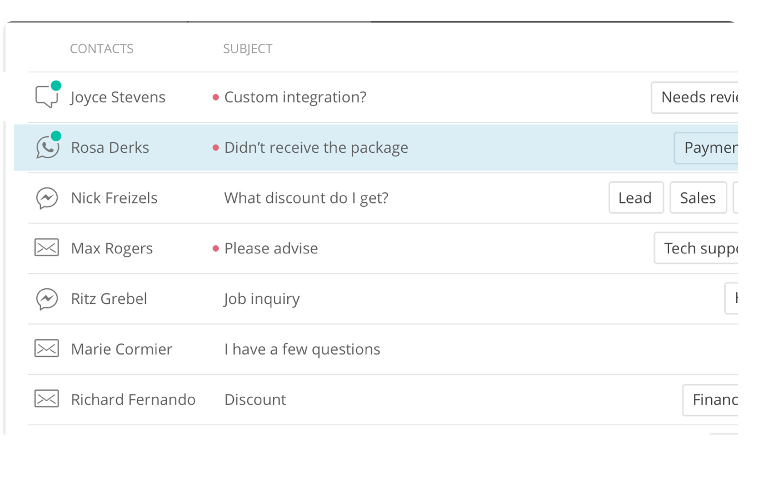This screenshot has width=778, height=489.
Task: Sort by the SUBJECT column header
Action: click(248, 49)
